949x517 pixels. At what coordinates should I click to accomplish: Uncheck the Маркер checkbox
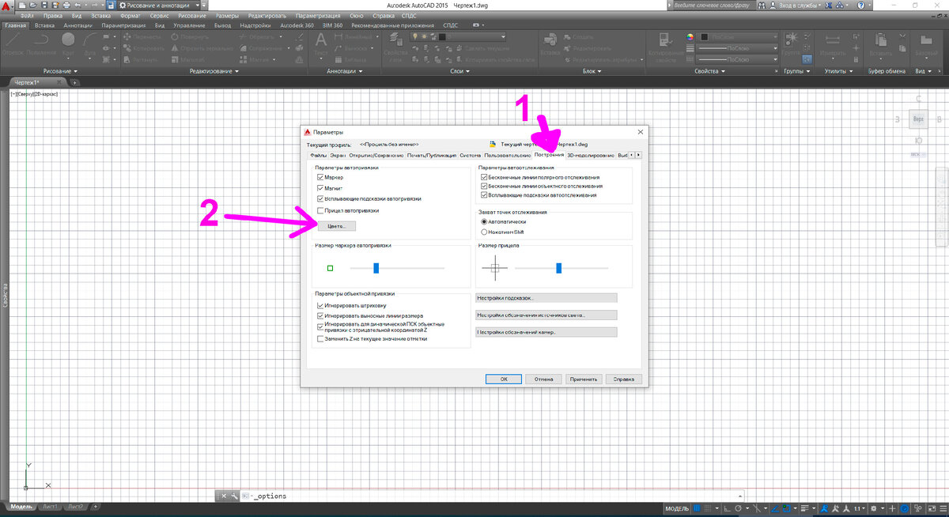[319, 178]
